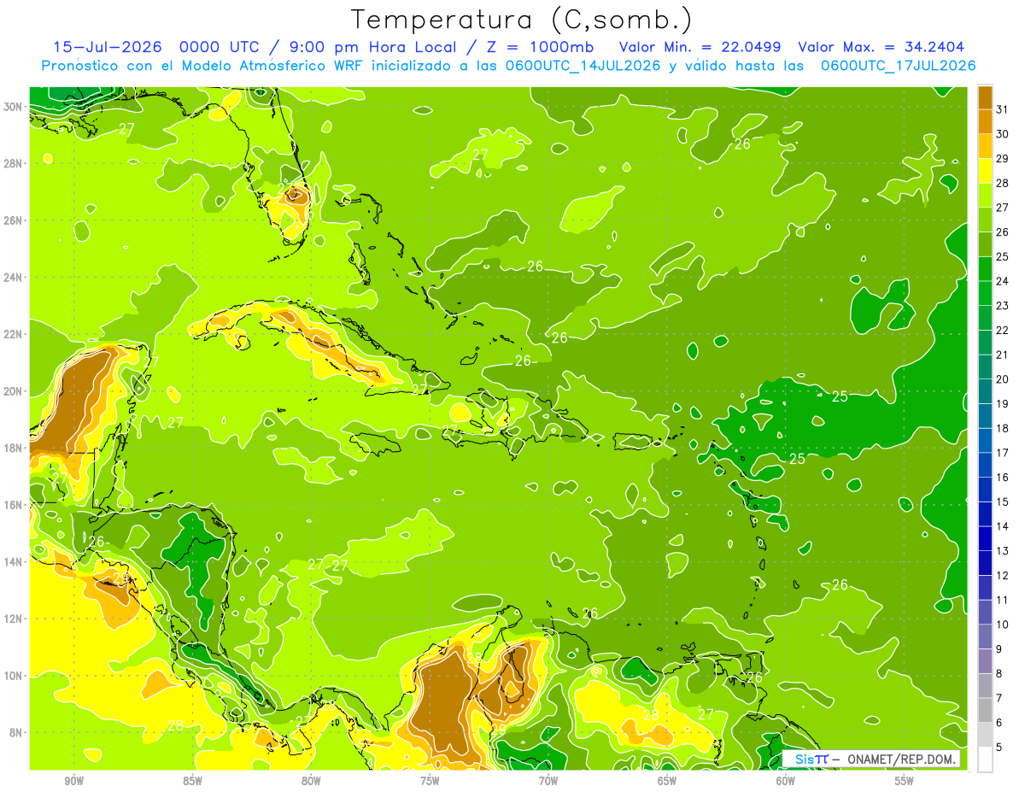This screenshot has width=1025, height=792.
Task: Click the "10" color scale label
Action: pos(1003,625)
